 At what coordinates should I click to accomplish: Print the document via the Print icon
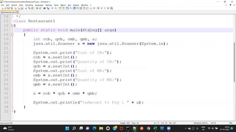click(22, 8)
